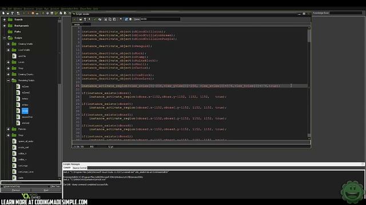Screen dimensions: 366x205
Task: Click the Save project icon in main toolbar
Action: click(13, 13)
